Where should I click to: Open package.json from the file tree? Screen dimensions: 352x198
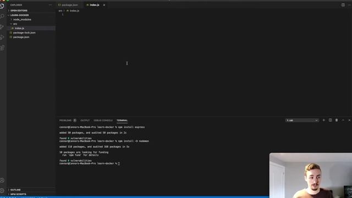[31, 37]
